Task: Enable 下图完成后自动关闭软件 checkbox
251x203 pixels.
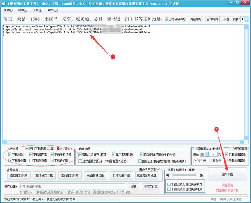Action: coord(169,184)
